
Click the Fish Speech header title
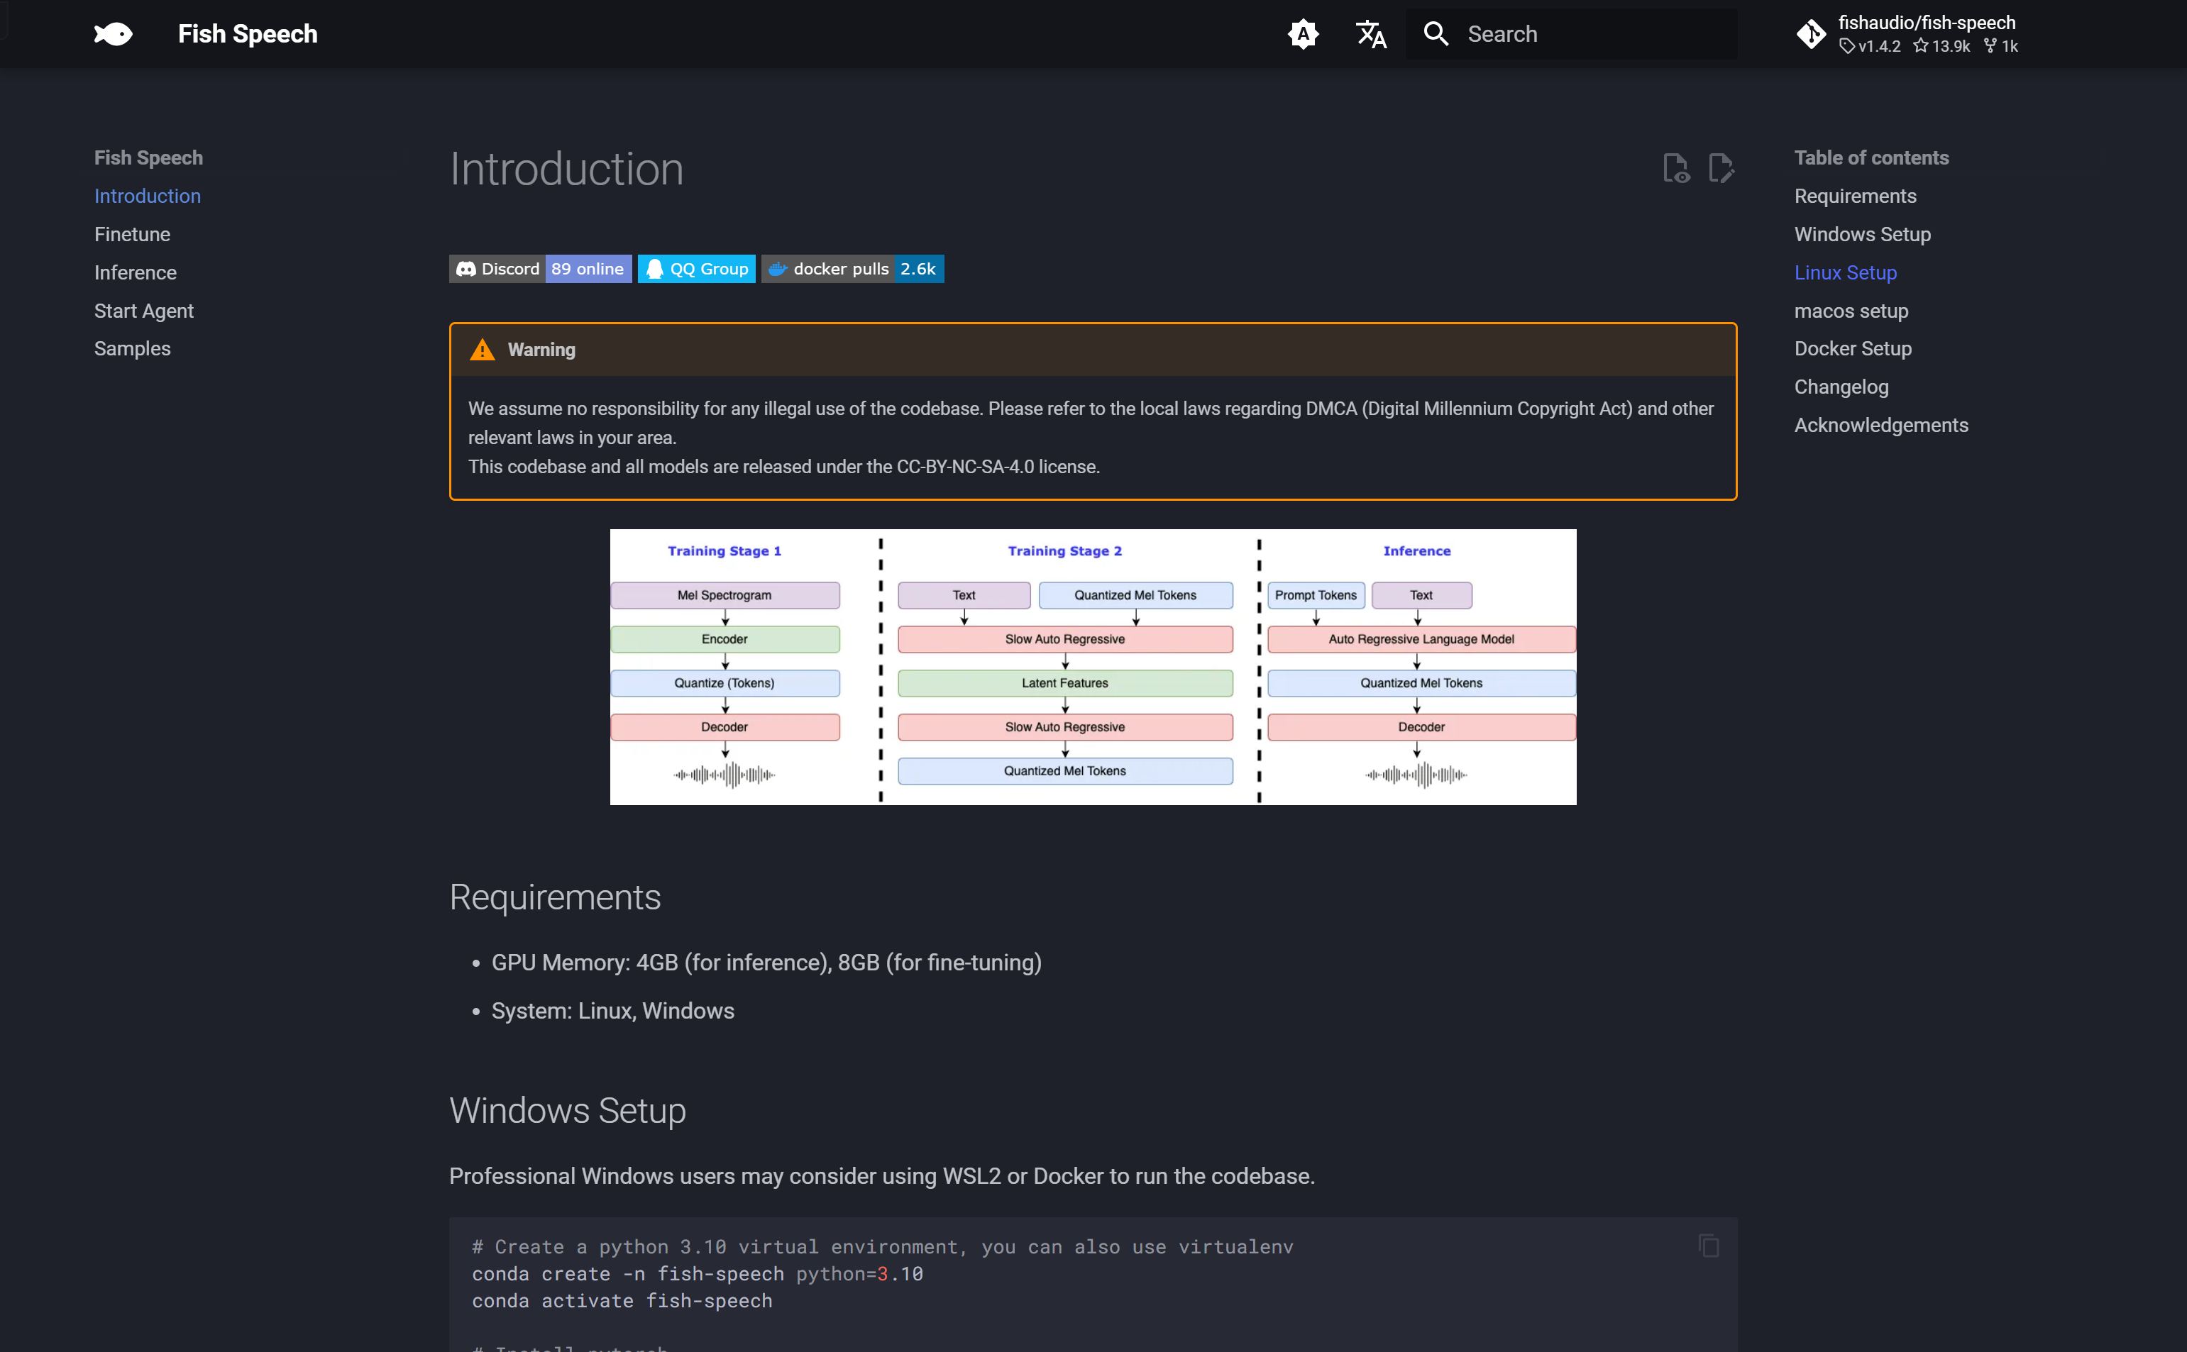coord(248,34)
